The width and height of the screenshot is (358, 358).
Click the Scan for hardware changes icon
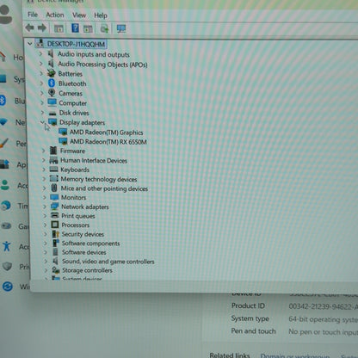(121, 28)
